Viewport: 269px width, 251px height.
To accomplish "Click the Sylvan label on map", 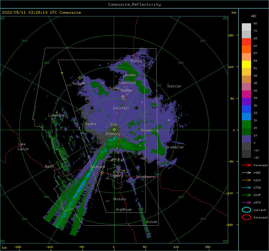I will 114,88.
